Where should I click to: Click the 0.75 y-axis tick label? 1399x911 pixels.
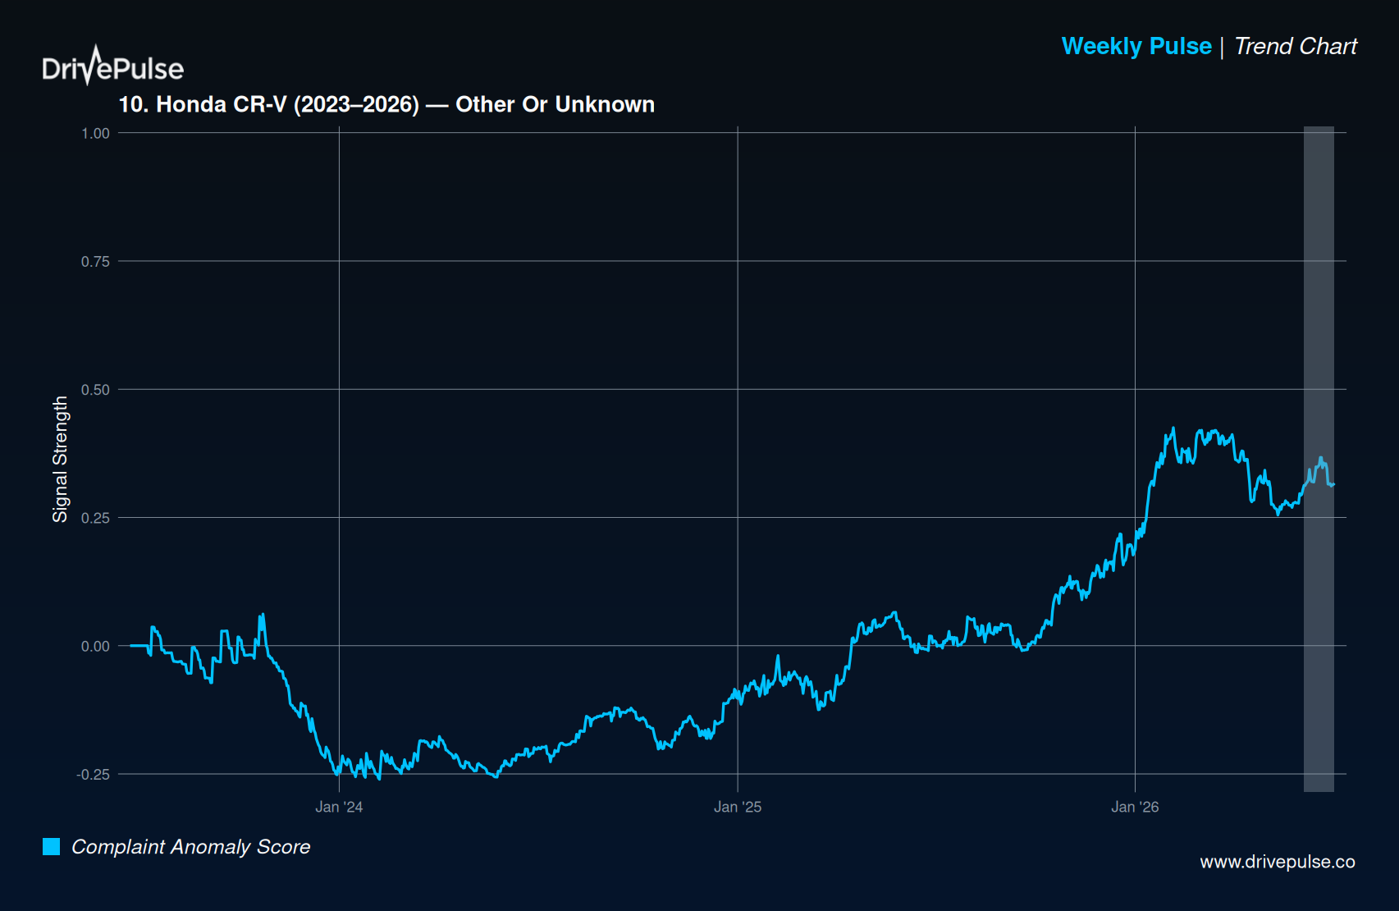95,261
